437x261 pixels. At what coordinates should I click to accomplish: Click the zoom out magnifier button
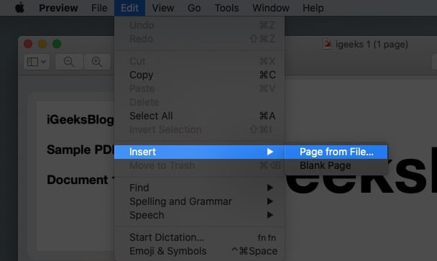(x=69, y=62)
